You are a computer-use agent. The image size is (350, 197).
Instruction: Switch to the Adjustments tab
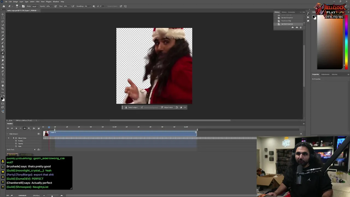[x=325, y=74]
